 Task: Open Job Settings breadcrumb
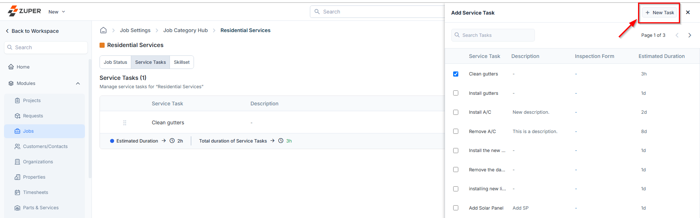tap(135, 30)
